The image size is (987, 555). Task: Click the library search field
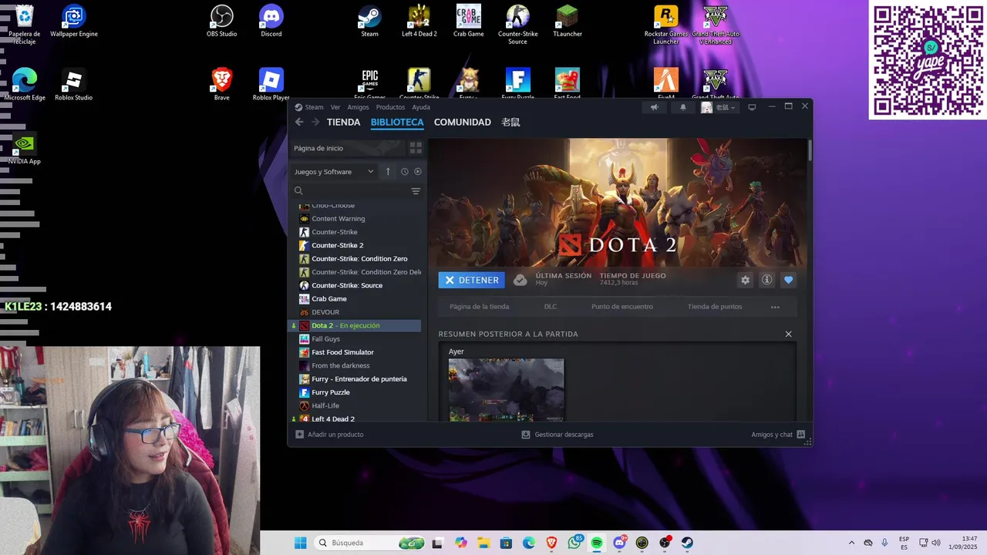click(x=351, y=191)
